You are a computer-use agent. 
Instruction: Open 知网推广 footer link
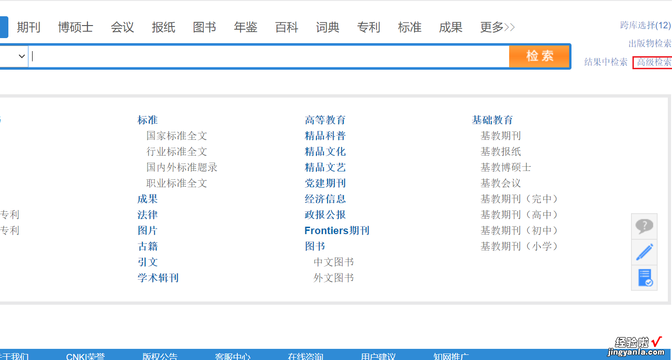(x=451, y=356)
